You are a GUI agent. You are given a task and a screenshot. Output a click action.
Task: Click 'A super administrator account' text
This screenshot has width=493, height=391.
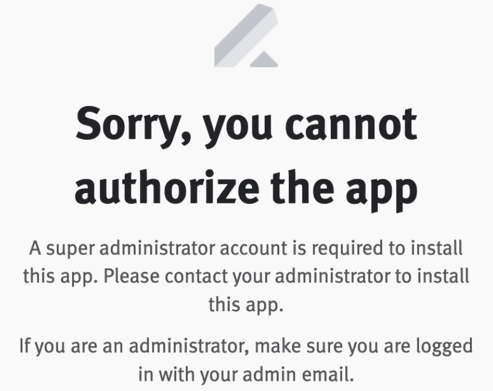pyautogui.click(x=158, y=248)
